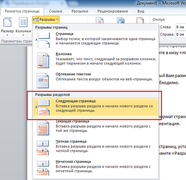The height and width of the screenshot is (180, 186).
Task: Click the Разрывы разделов header text
Action: [x=53, y=94]
